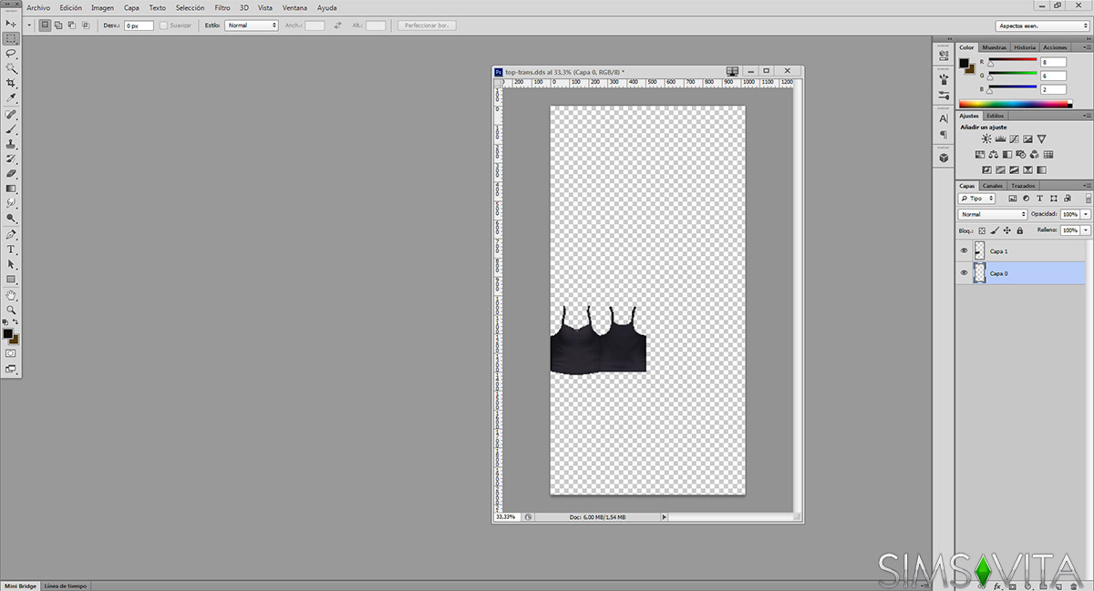The image size is (1094, 591).
Task: Select the Dodge tool
Action: tap(11, 219)
